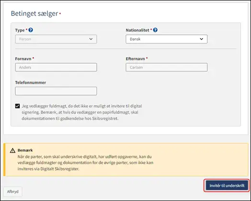
Task: Click the Bemærk notice heading
Action: (x=25, y=150)
